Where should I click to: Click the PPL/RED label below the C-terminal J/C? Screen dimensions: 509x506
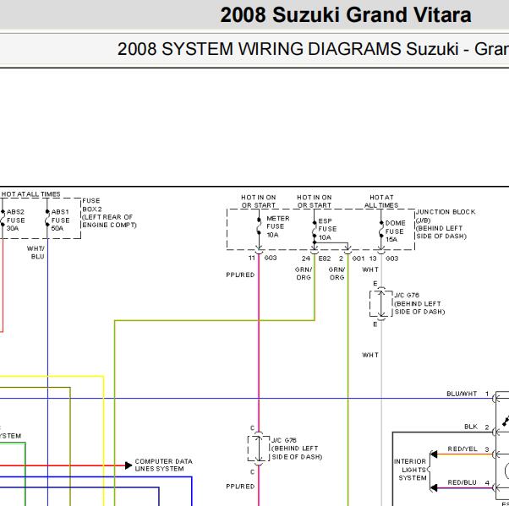pos(240,487)
